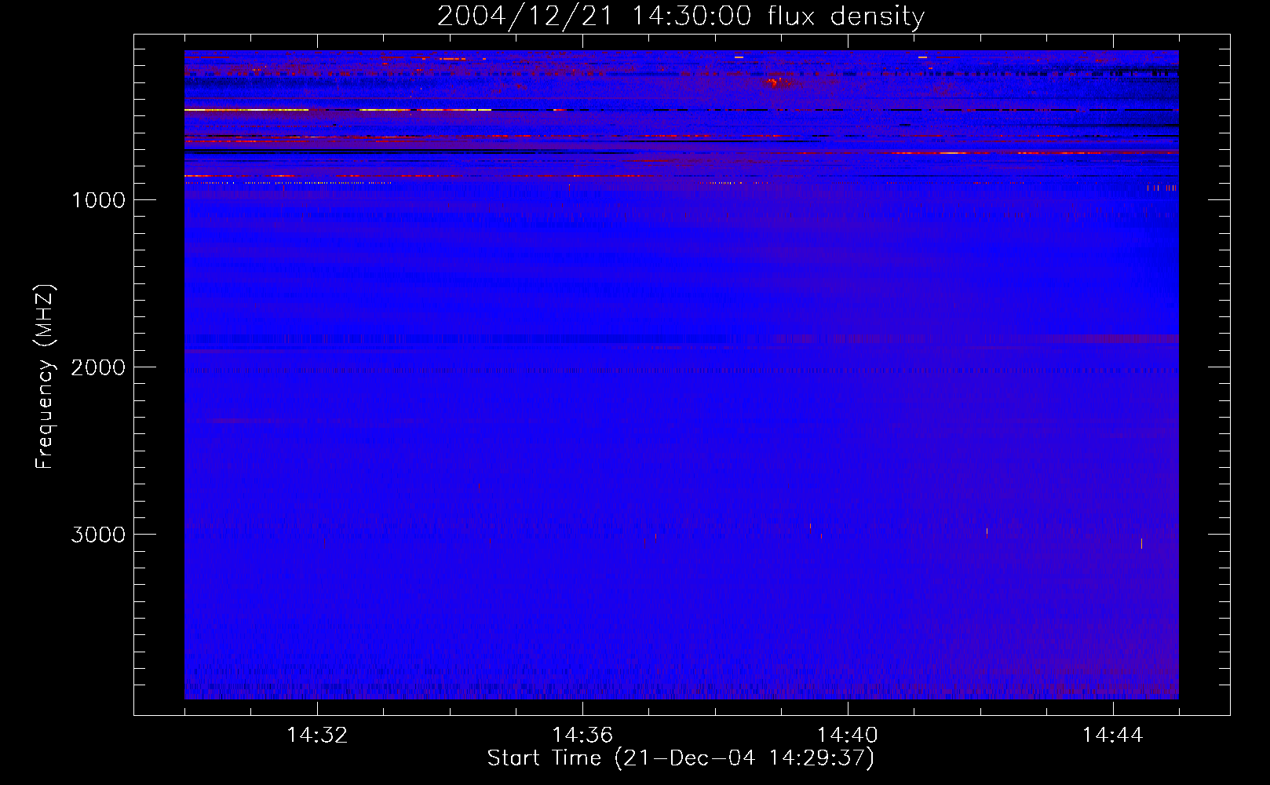Click the 14:44 time axis label
The image size is (1270, 785).
1112,736
